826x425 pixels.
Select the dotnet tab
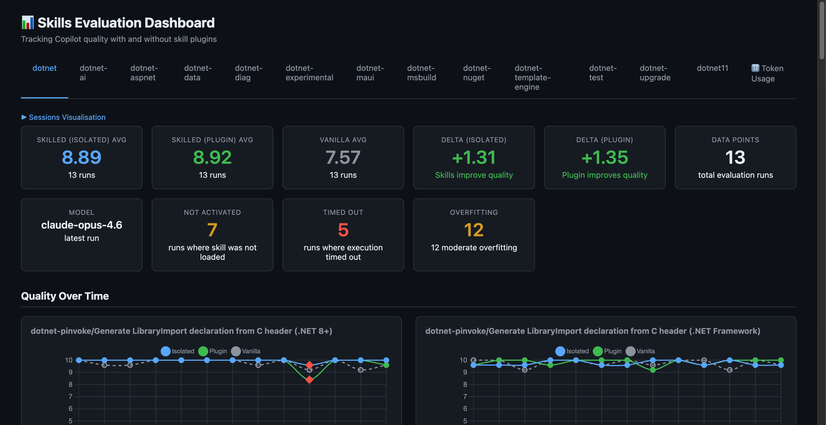[x=44, y=68]
